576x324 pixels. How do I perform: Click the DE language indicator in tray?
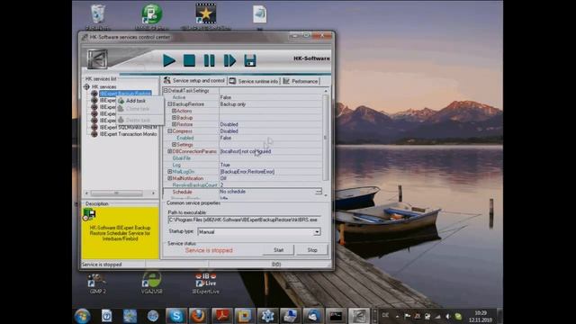[x=385, y=315]
